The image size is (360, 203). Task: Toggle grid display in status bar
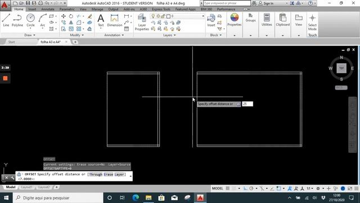[227, 188]
